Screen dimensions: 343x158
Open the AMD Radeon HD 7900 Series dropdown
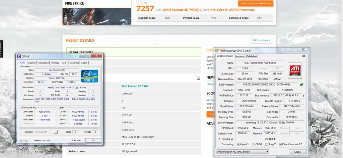[243, 152]
